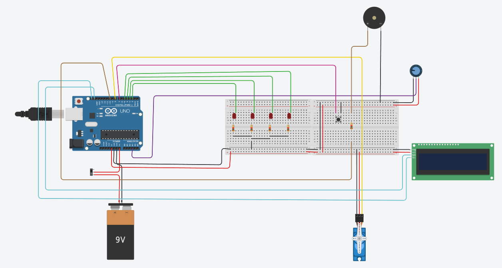The width and height of the screenshot is (502, 268).
Task: Select the LCD display module
Action: tap(452, 162)
